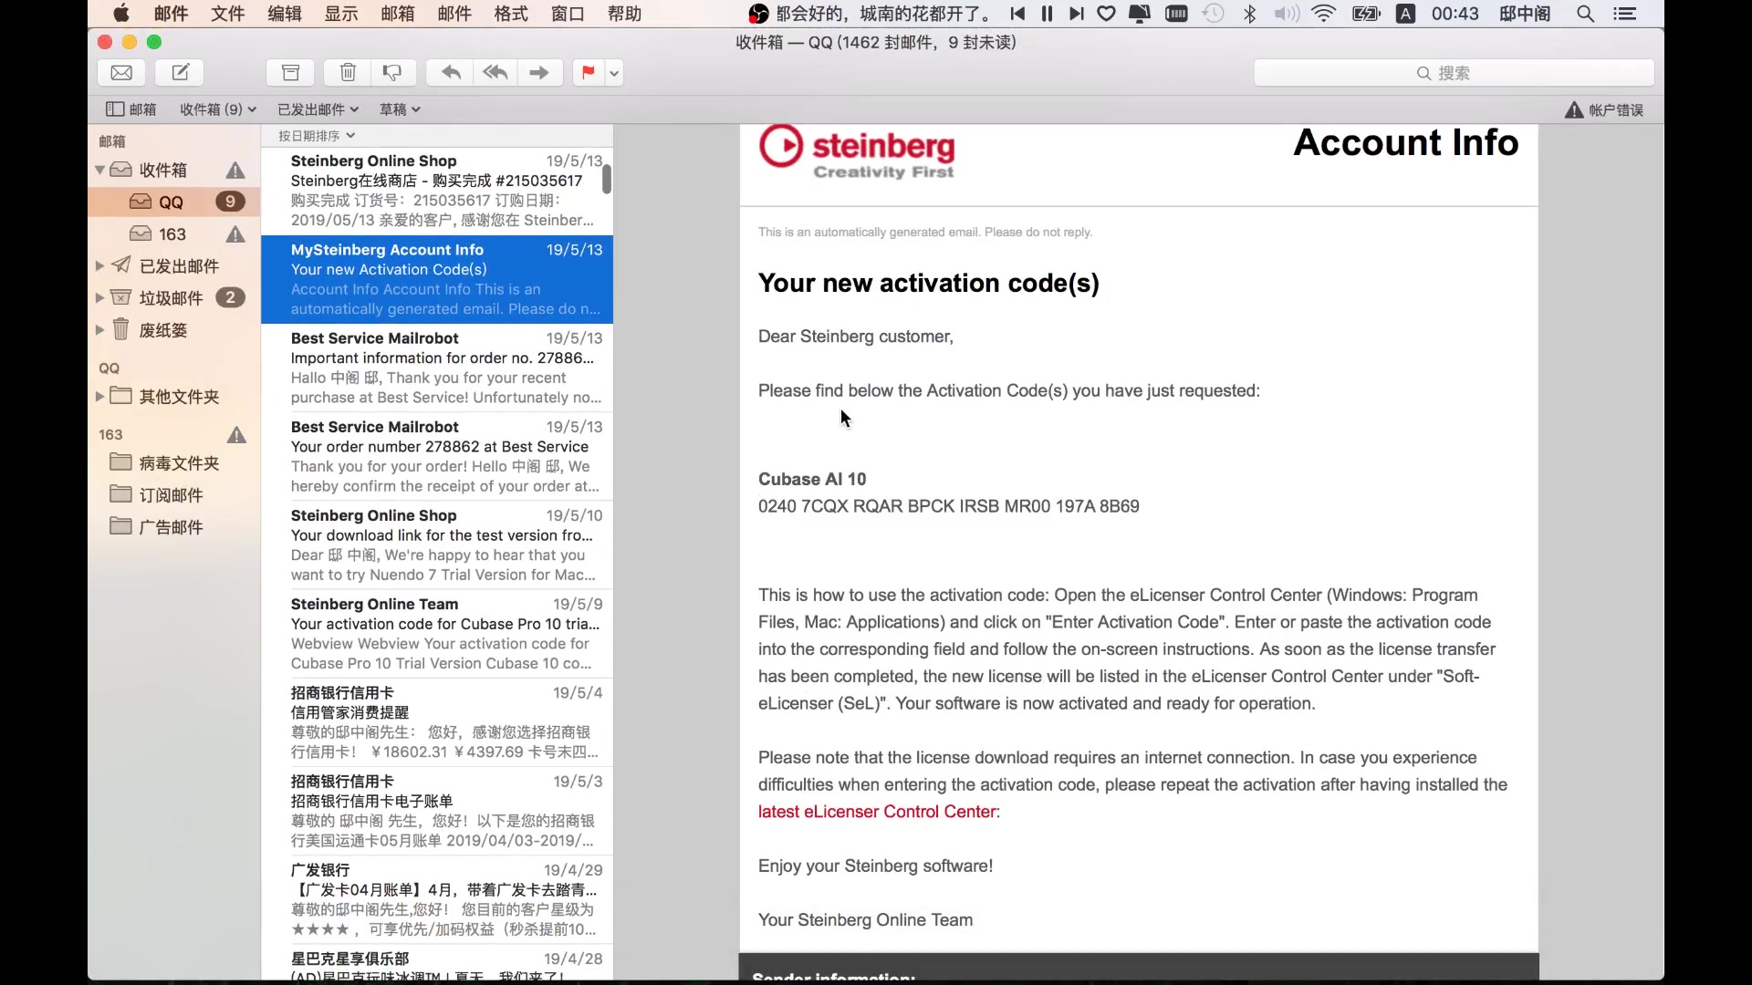Reply to the selected message
1752x985 pixels.
(x=451, y=73)
